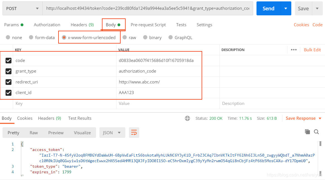
Task: Click the Bulk Edit link
Action: tap(312, 50)
